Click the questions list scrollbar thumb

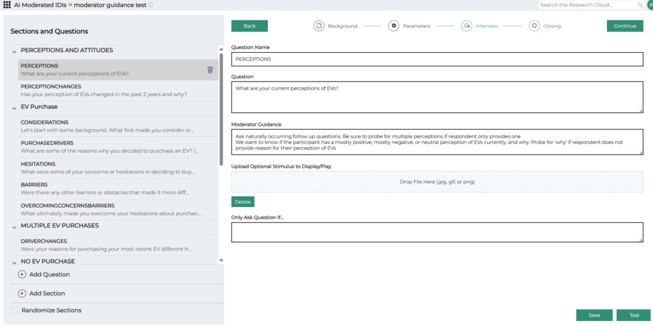(x=221, y=109)
